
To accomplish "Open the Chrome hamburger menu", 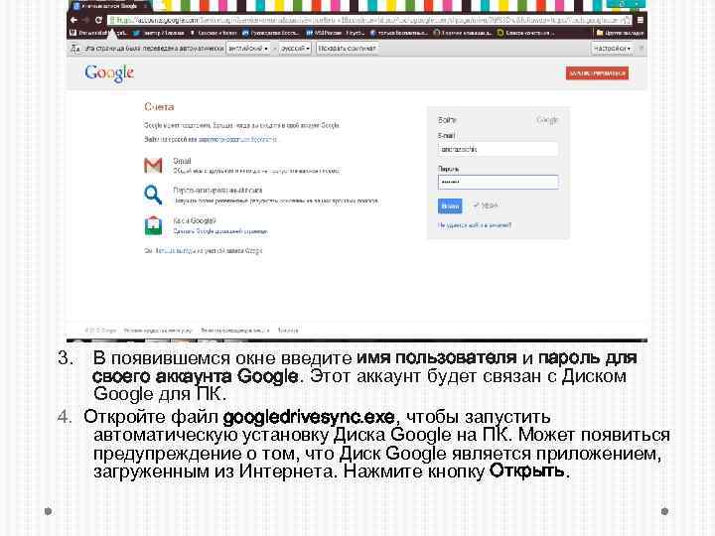I will 641,20.
